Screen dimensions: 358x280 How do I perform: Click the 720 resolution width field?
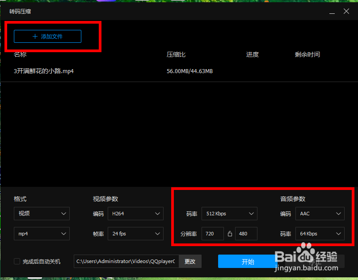tap(213, 234)
